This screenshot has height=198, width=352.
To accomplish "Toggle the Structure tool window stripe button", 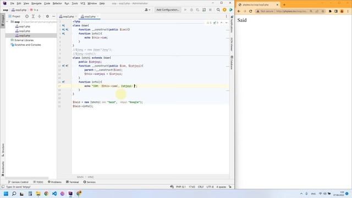I will click(3, 150).
